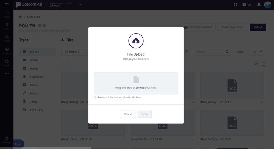Open options for [New] Group V... file
Image resolution: width=274 pixels, height=149 pixels.
[x=263, y=139]
